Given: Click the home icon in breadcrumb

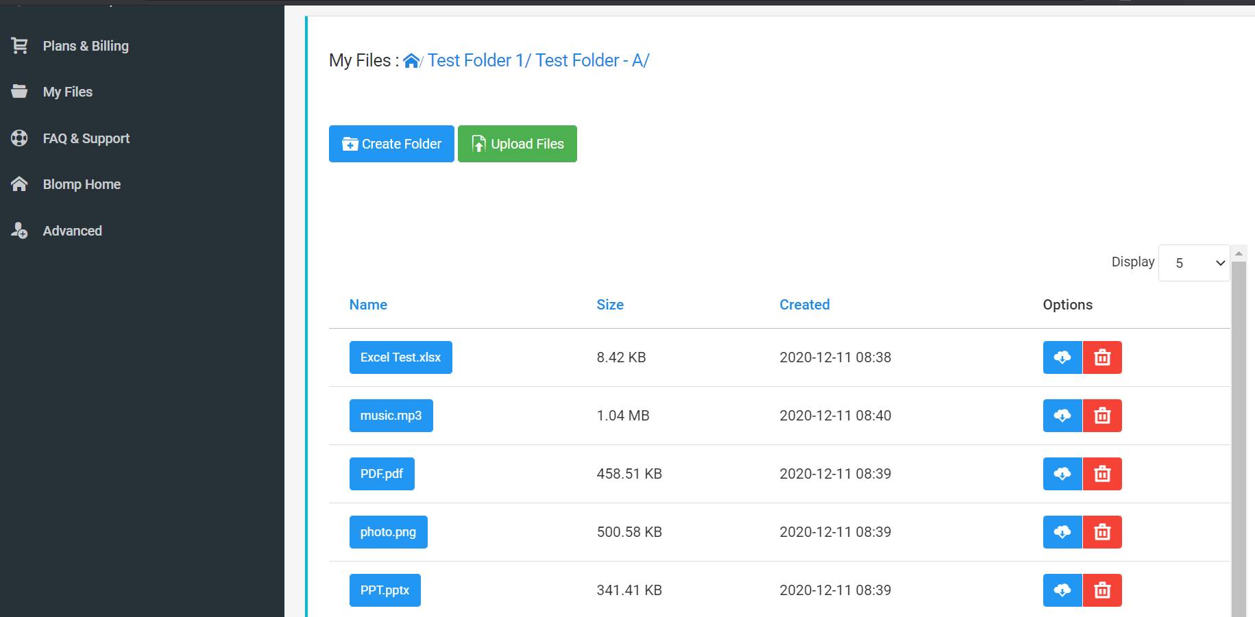Looking at the screenshot, I should pyautogui.click(x=411, y=61).
